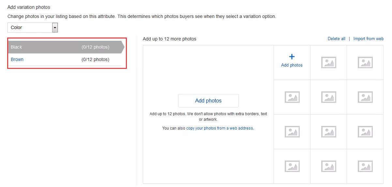
Task: Select the Black variation tab
Action: (x=65, y=47)
